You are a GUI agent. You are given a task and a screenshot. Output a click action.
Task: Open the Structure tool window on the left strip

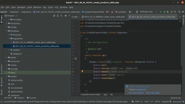(1, 69)
